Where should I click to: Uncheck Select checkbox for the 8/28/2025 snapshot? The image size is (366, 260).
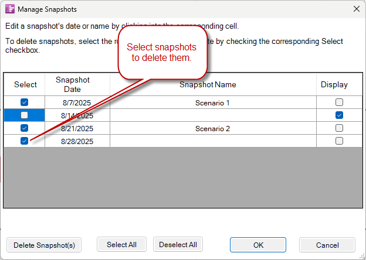coord(24,141)
